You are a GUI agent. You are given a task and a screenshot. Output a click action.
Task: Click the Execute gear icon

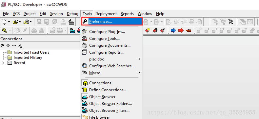(17, 30)
